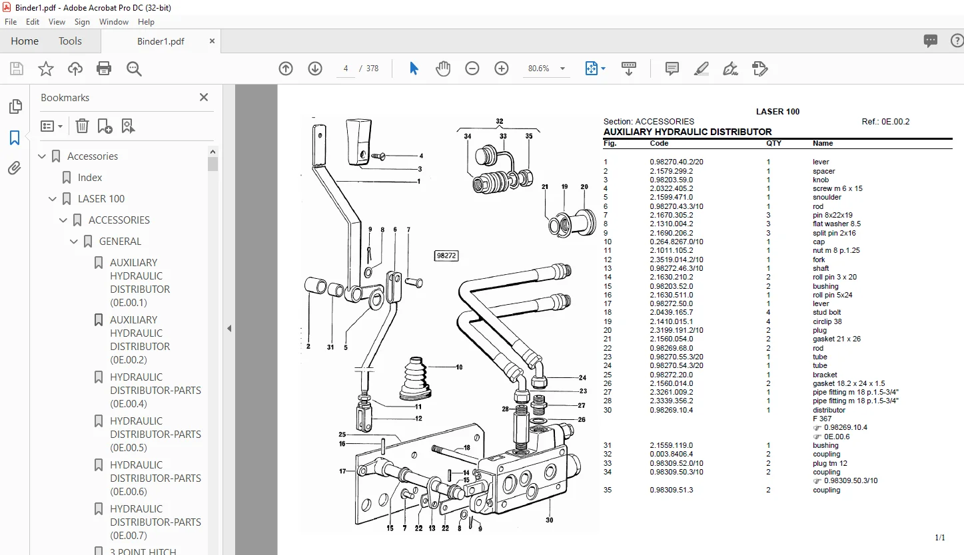Collapse the navigation pane with arrow

point(229,328)
